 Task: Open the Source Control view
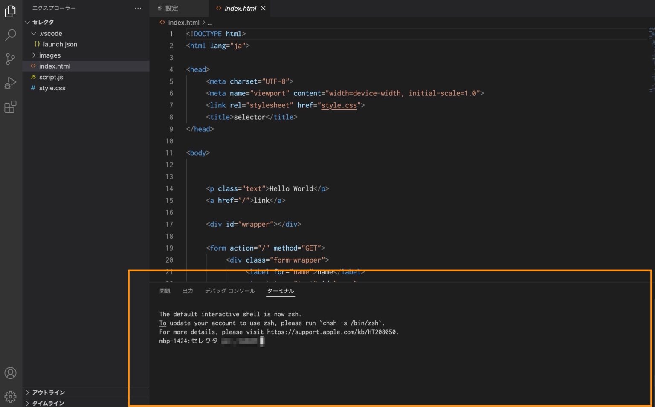tap(10, 59)
